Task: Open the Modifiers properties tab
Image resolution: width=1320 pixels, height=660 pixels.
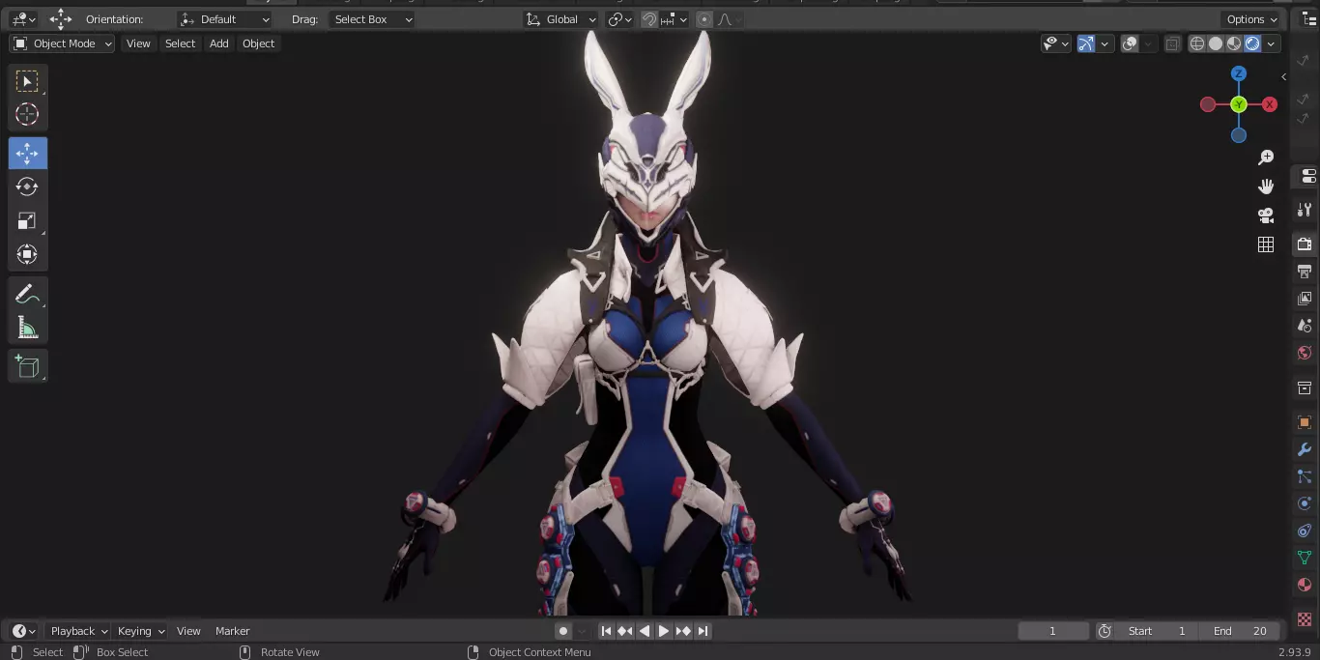Action: point(1305,449)
